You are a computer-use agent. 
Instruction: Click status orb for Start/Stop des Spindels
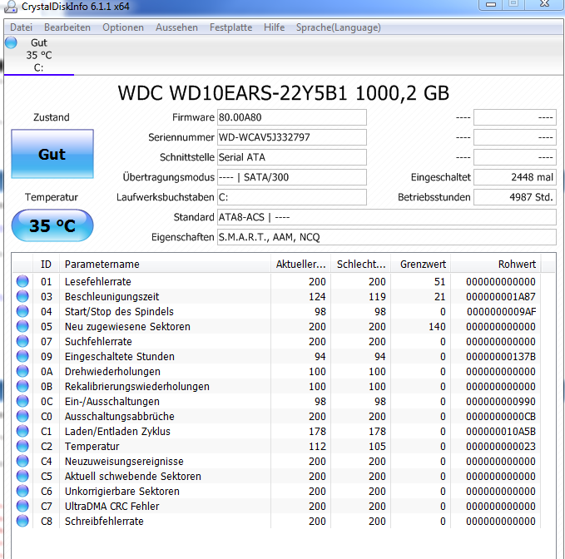22,311
